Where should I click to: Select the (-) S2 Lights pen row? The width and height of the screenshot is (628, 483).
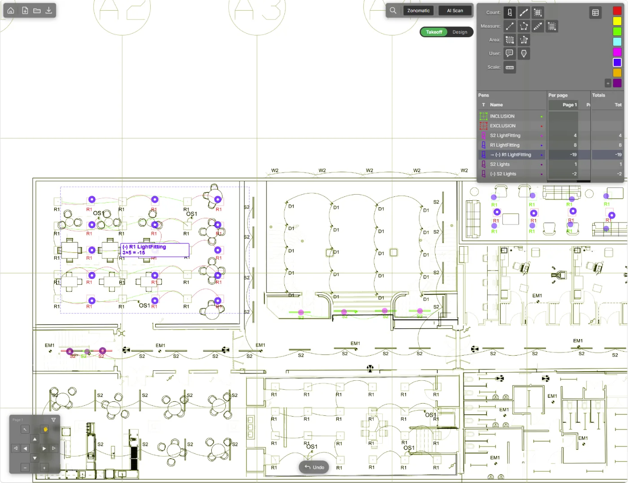tap(512, 174)
